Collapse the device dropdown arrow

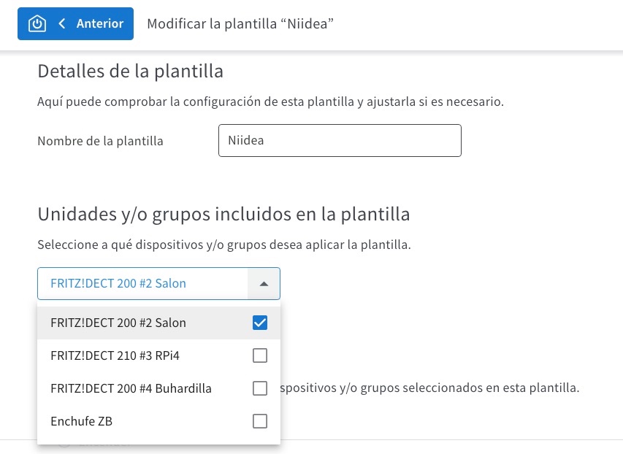point(264,284)
